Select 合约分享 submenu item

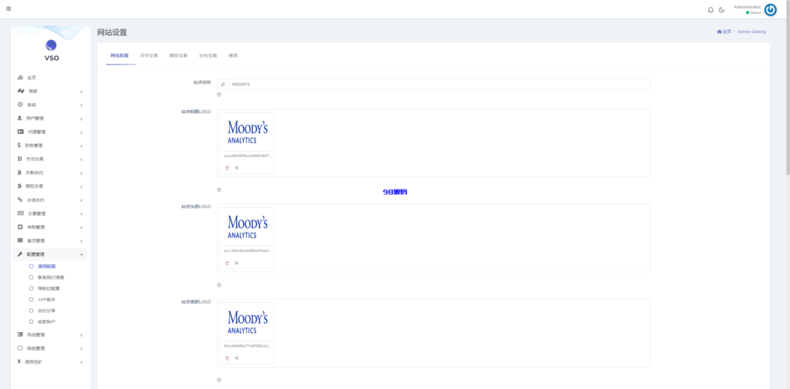pyautogui.click(x=47, y=310)
